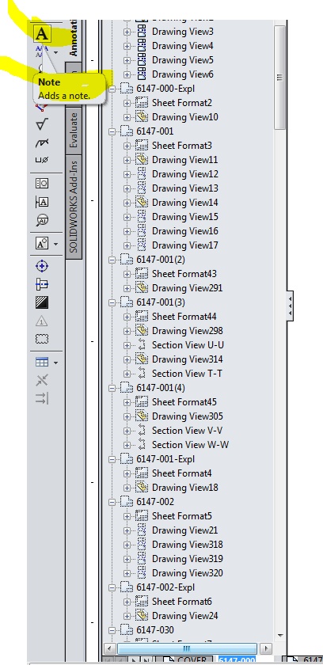Select the Weld Symbol tool
The image size is (323, 665).
click(x=42, y=143)
